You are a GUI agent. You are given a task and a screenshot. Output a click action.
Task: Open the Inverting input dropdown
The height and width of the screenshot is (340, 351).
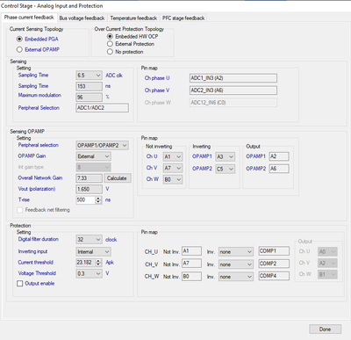pyautogui.click(x=93, y=251)
